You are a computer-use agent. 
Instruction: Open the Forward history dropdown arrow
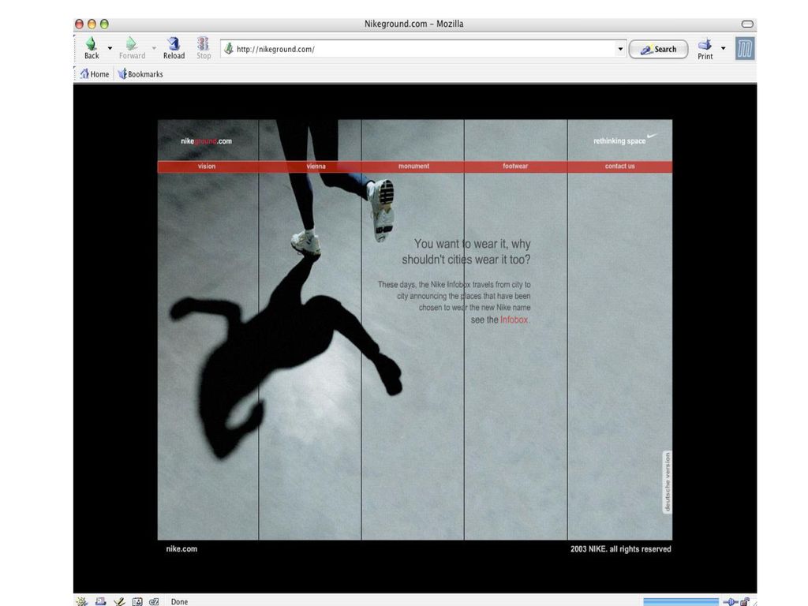pos(154,48)
